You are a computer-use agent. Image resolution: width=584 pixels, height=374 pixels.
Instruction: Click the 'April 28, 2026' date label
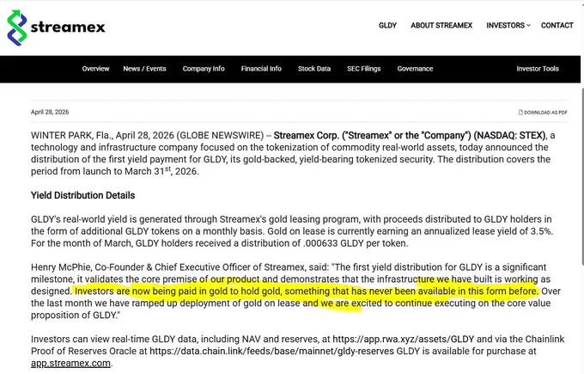click(50, 112)
